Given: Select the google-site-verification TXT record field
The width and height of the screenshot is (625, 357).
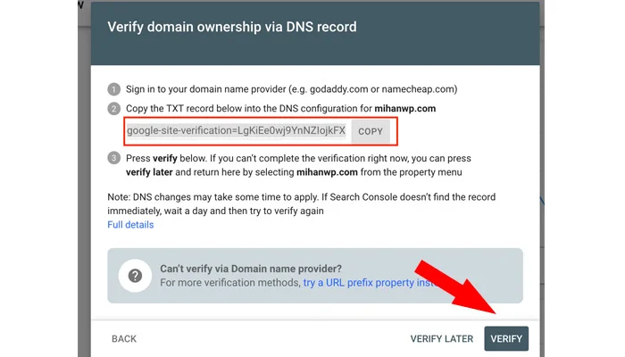Looking at the screenshot, I should [236, 130].
